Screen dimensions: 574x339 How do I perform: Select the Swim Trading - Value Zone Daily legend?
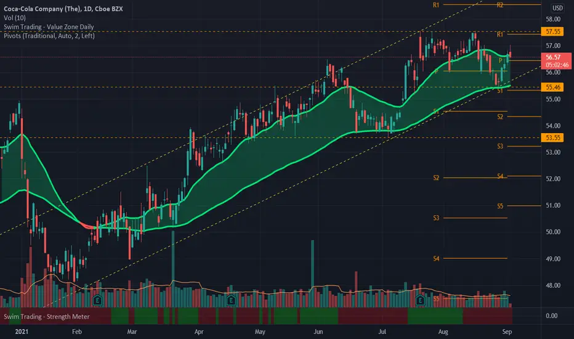49,27
